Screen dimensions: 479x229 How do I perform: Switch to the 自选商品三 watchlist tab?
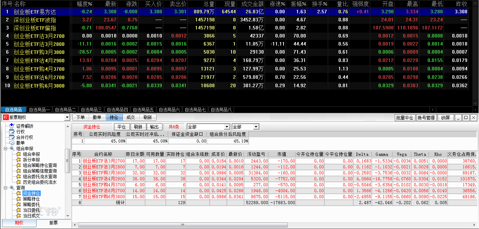(x=91, y=110)
